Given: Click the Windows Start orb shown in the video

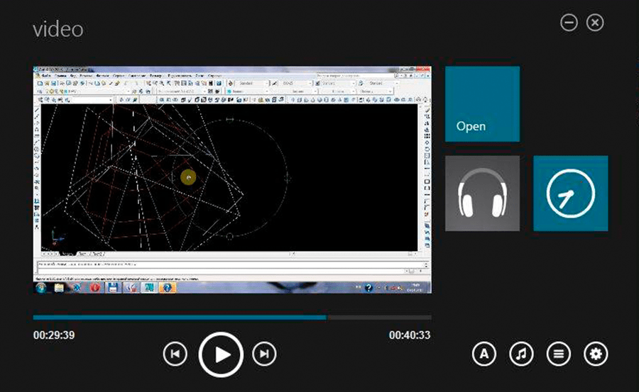Looking at the screenshot, I should click(41, 288).
